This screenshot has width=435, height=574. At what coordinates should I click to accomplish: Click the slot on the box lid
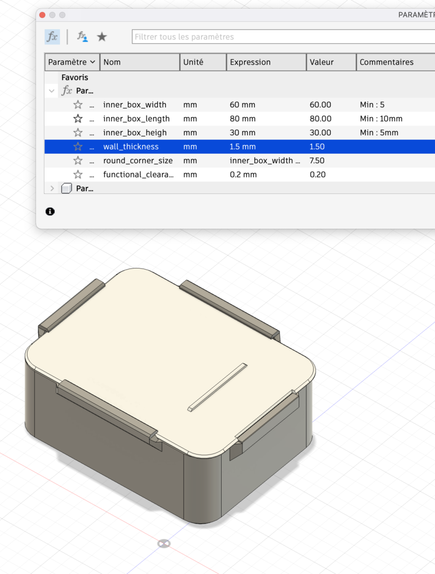(x=217, y=387)
